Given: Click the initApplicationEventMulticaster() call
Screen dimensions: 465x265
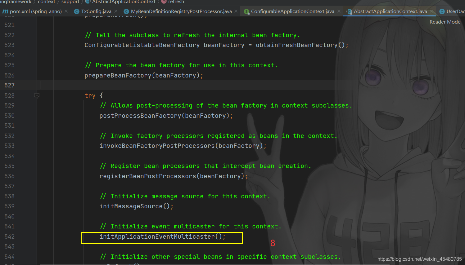Looking at the screenshot, I should point(160,236).
